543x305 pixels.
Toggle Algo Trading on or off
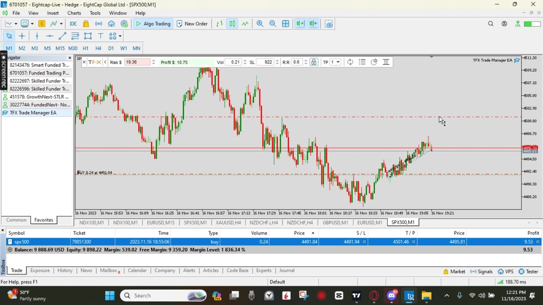[x=153, y=24]
